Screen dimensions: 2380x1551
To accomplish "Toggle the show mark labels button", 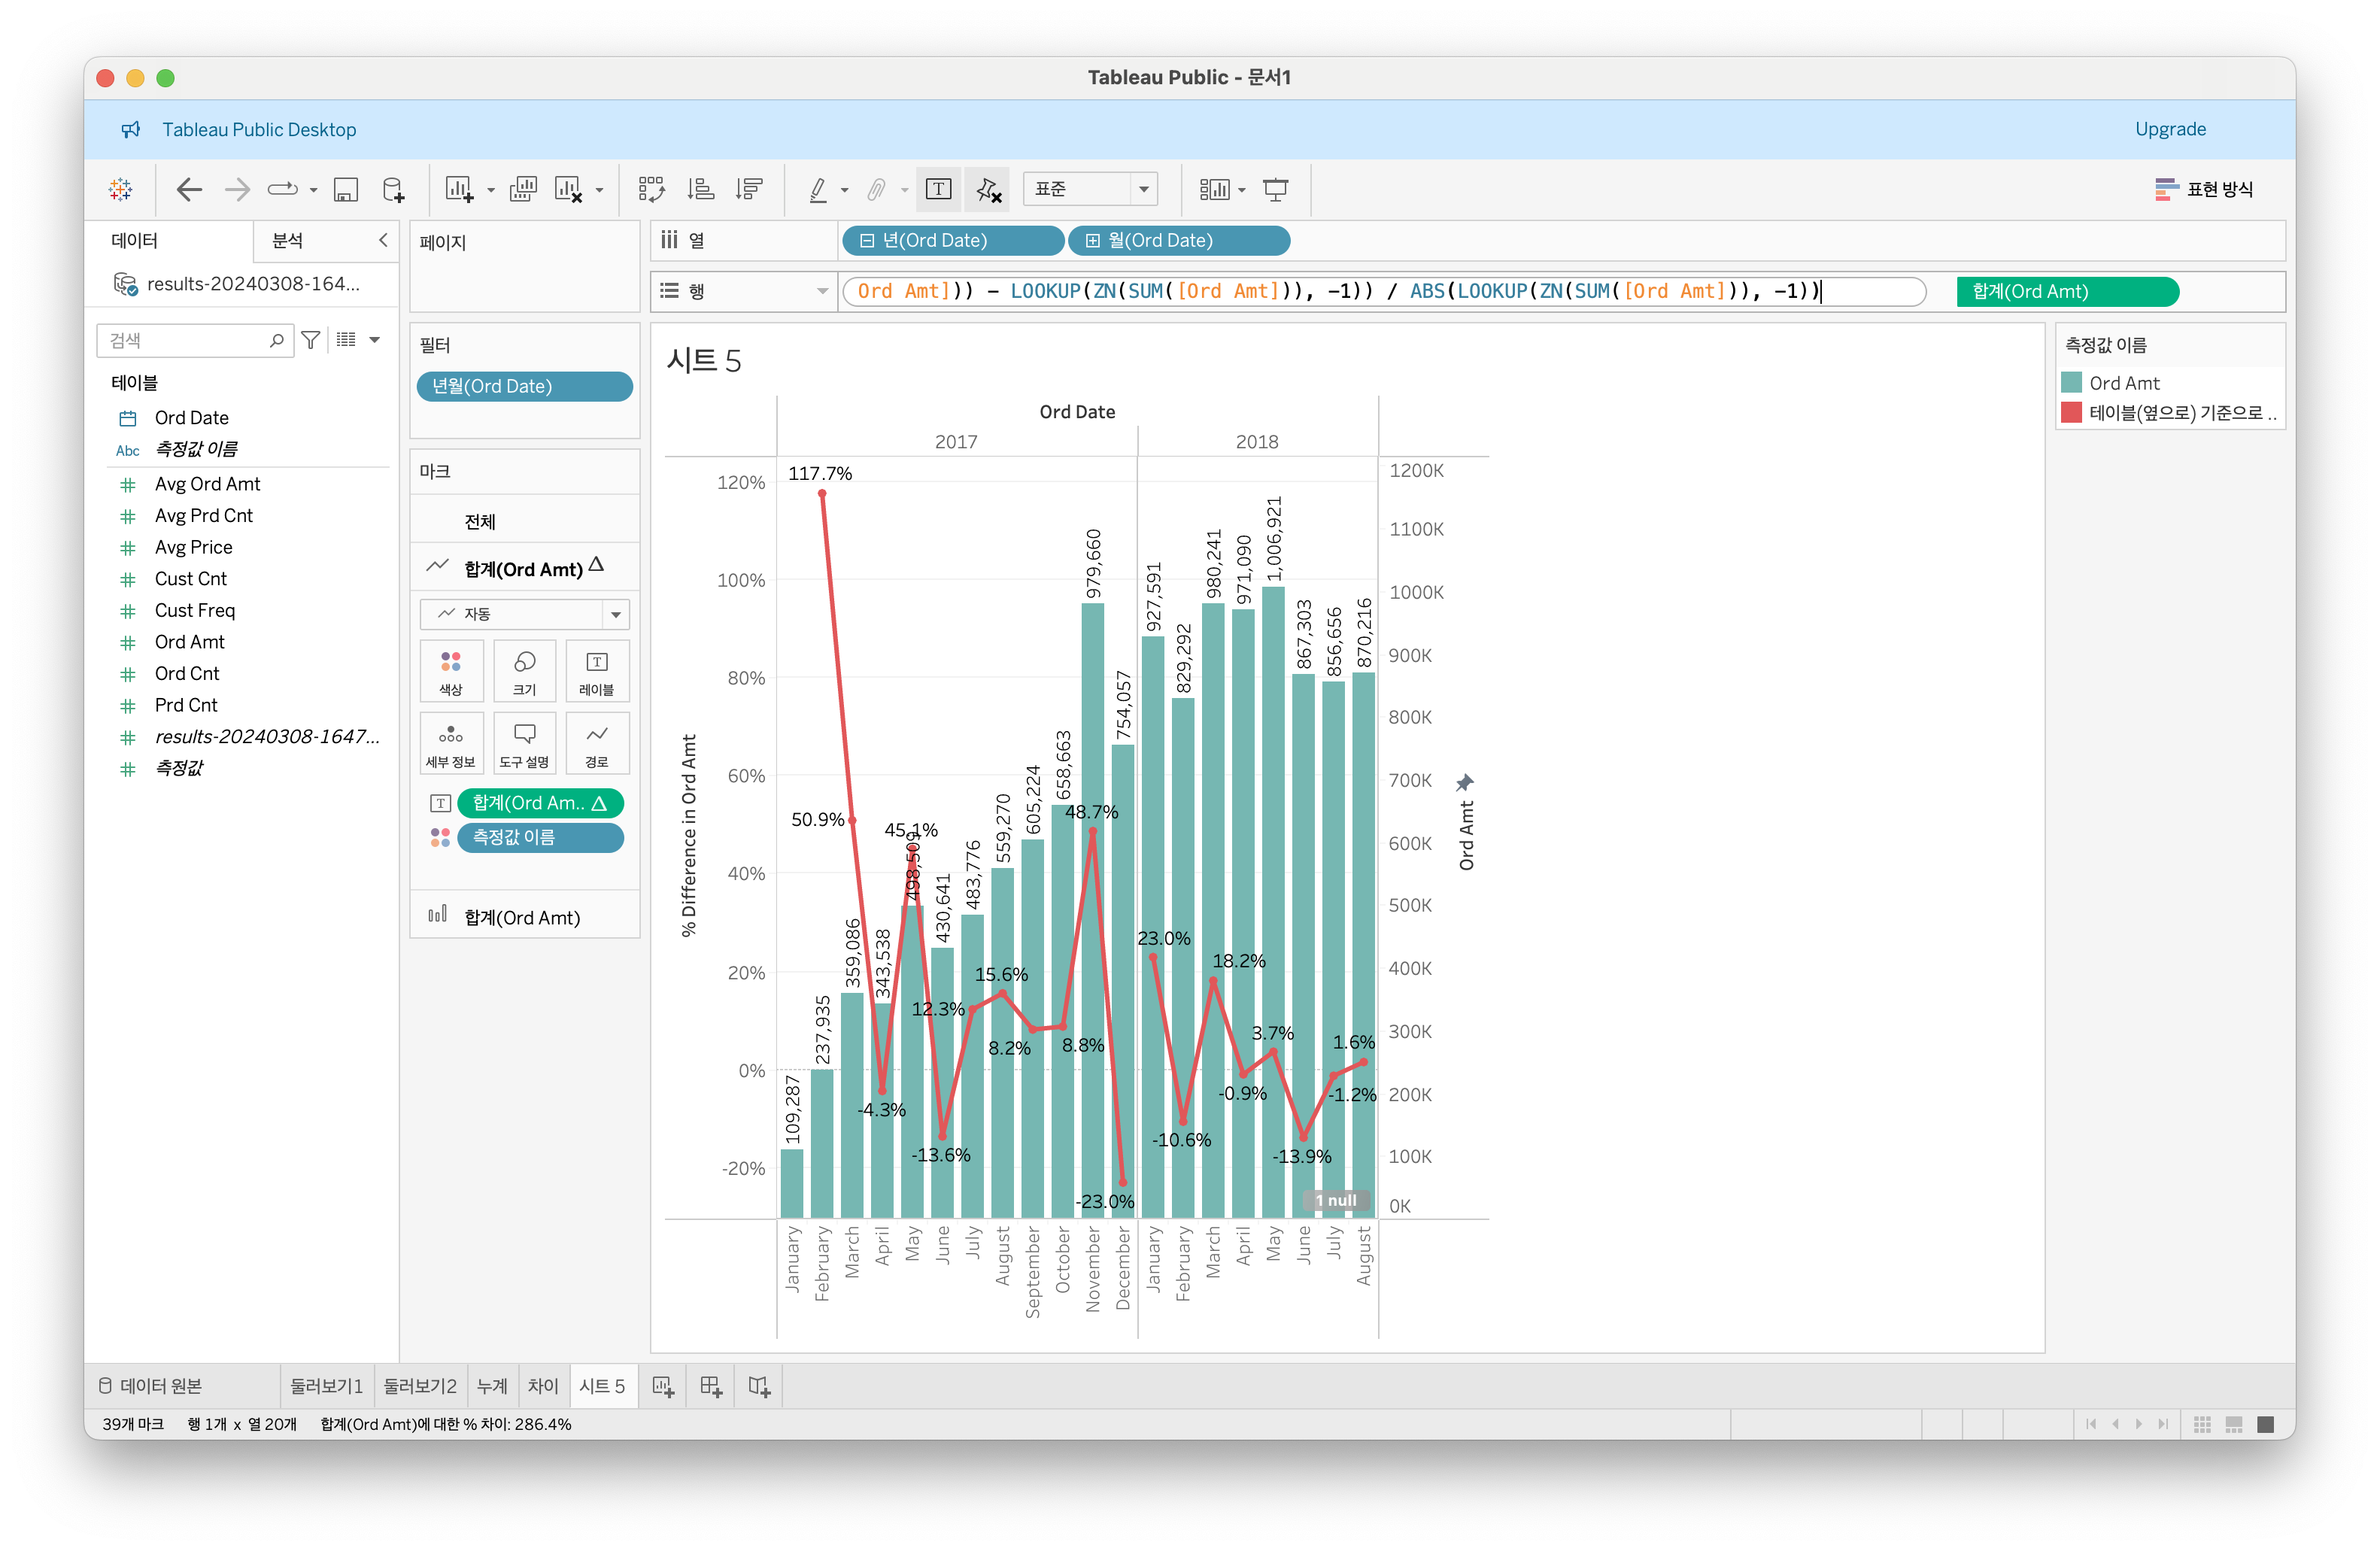I will click(x=938, y=189).
